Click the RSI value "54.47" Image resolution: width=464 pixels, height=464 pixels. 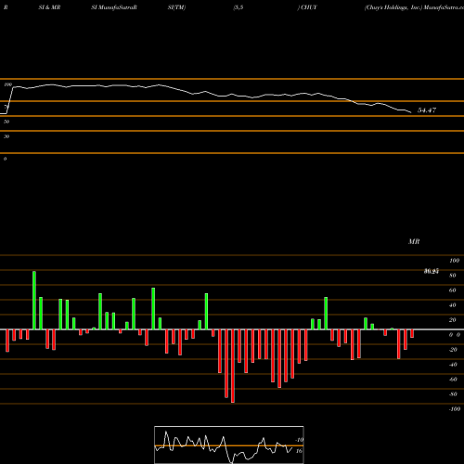427,110
